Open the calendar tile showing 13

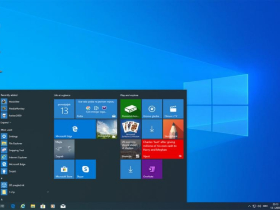pyautogui.click(x=64, y=109)
